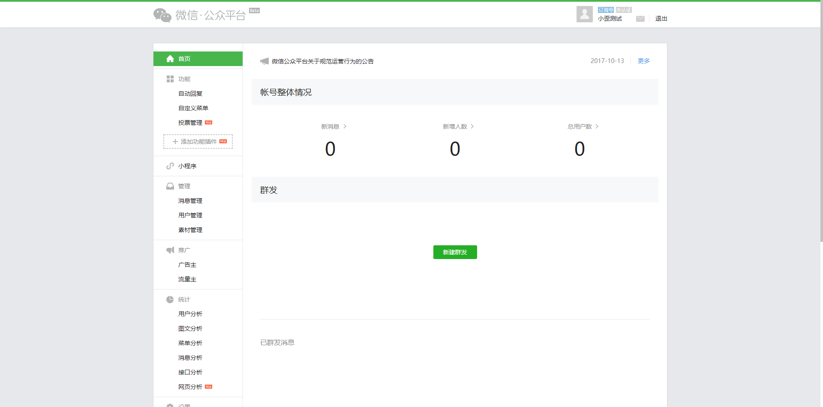Click the new badge beside 投票管理
This screenshot has width=823, height=407.
pyautogui.click(x=209, y=123)
